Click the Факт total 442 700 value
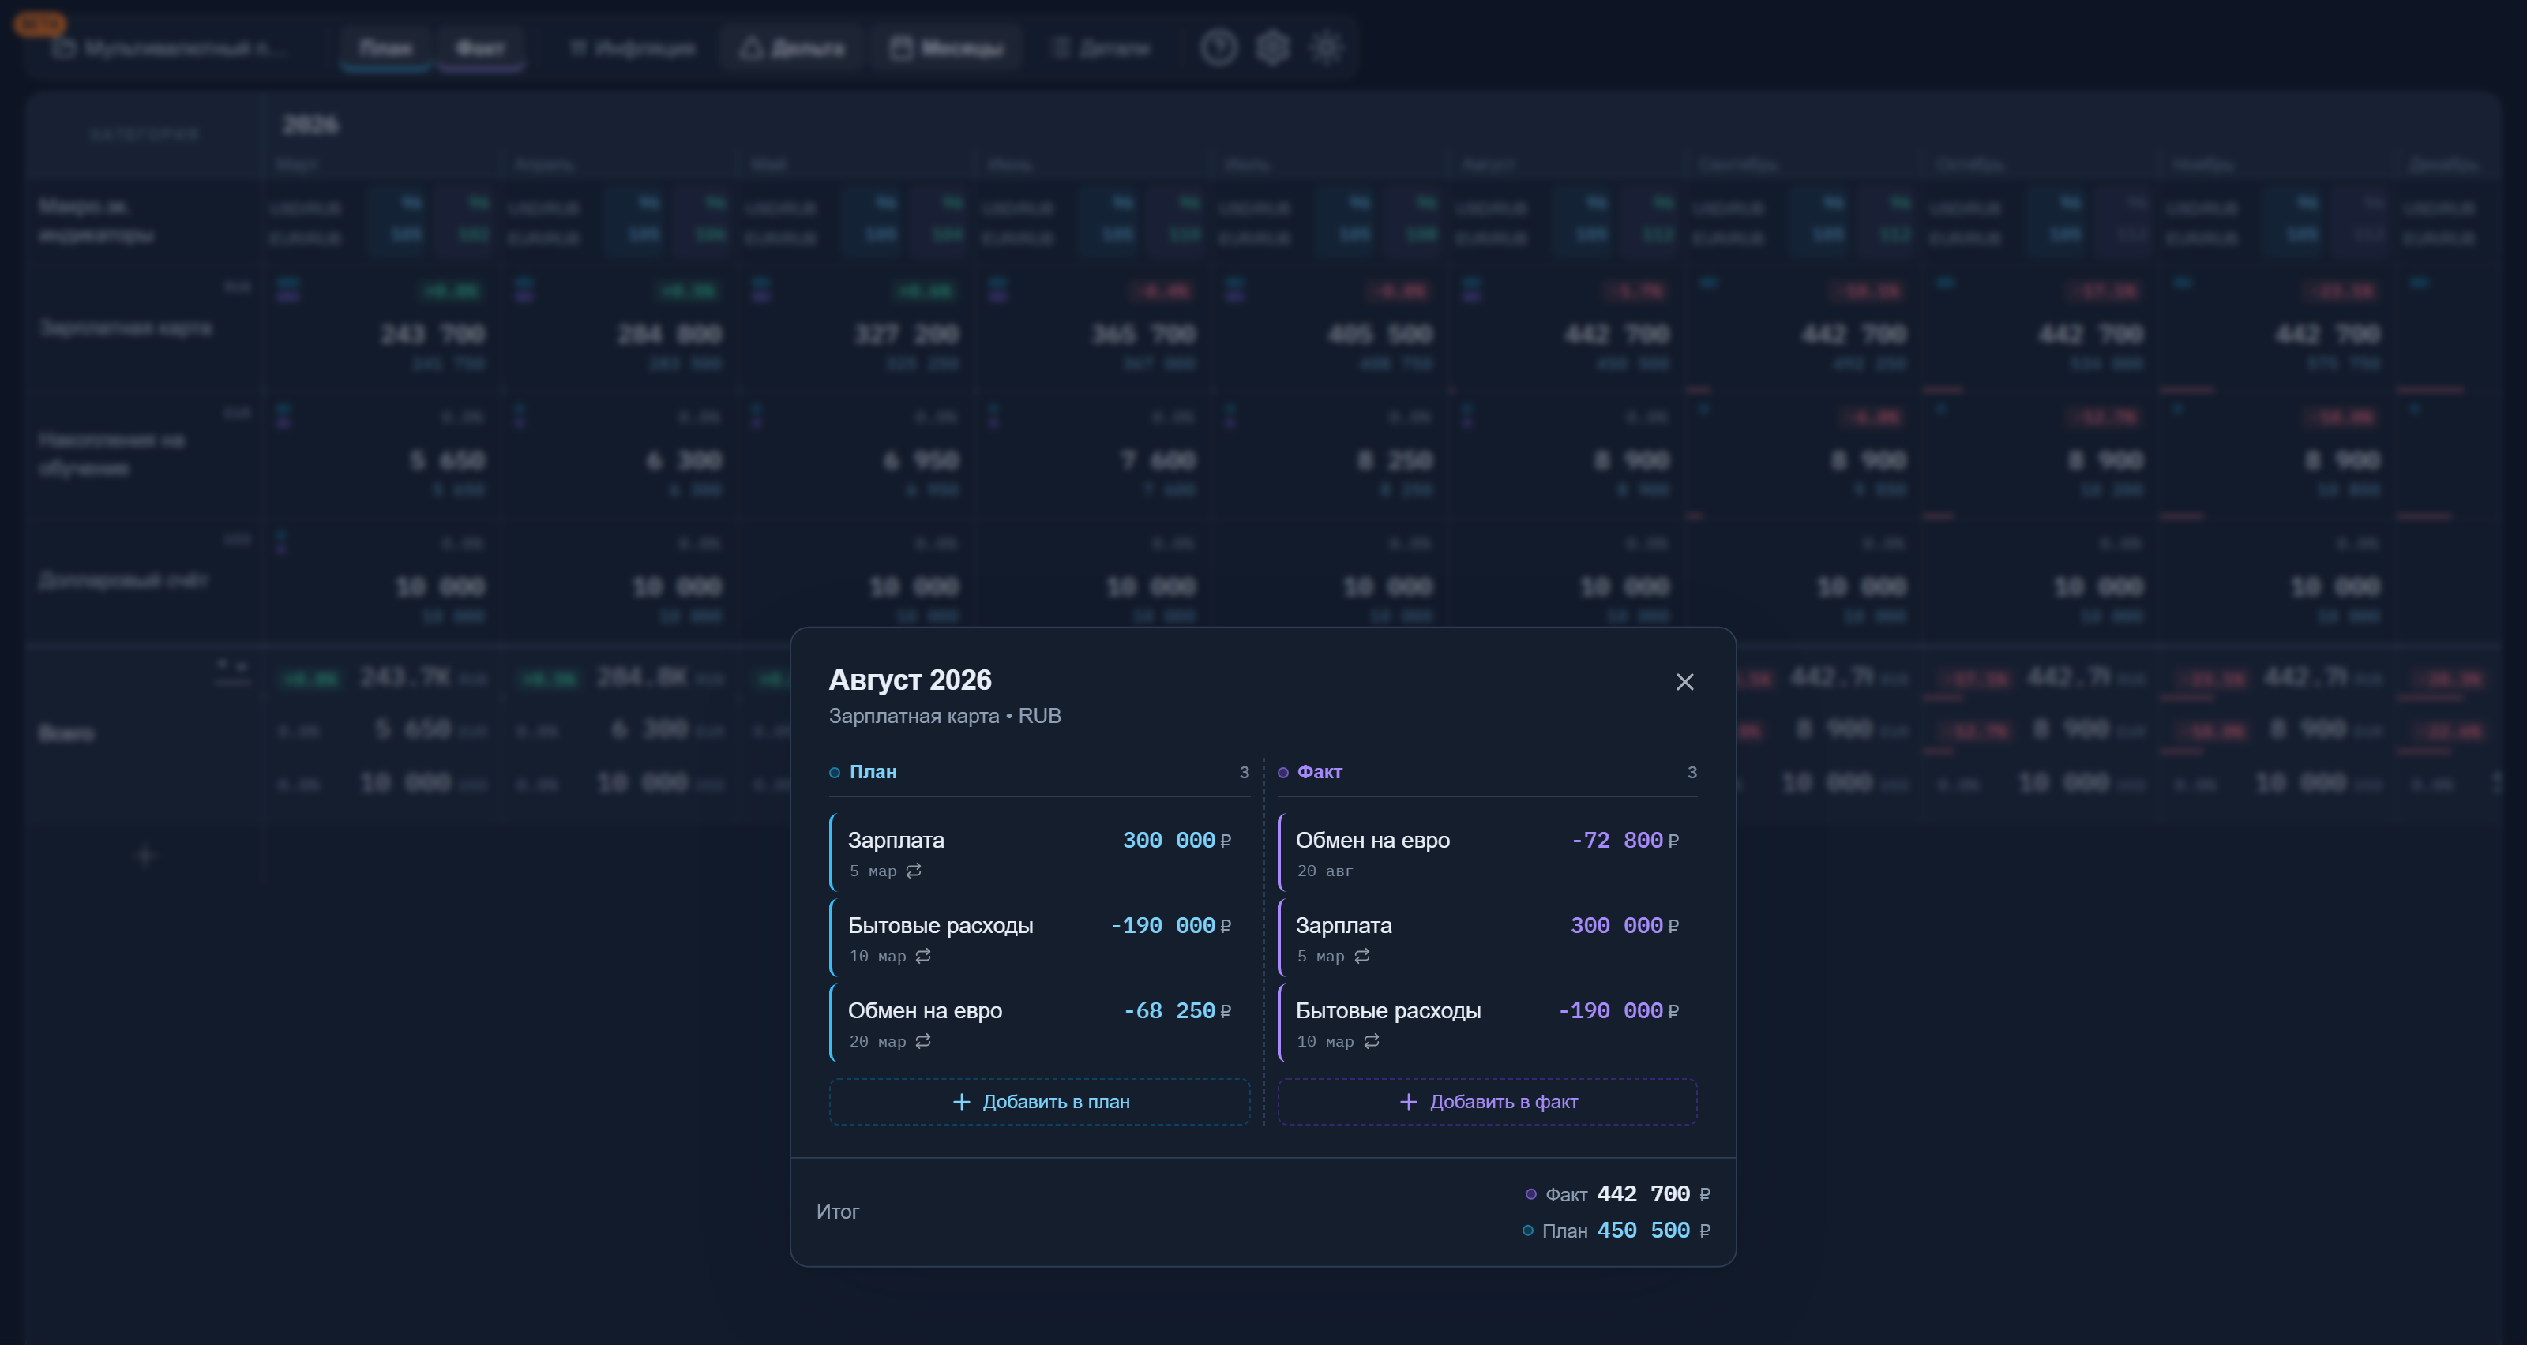Screen dimensions: 2527x1345 1643,1194
